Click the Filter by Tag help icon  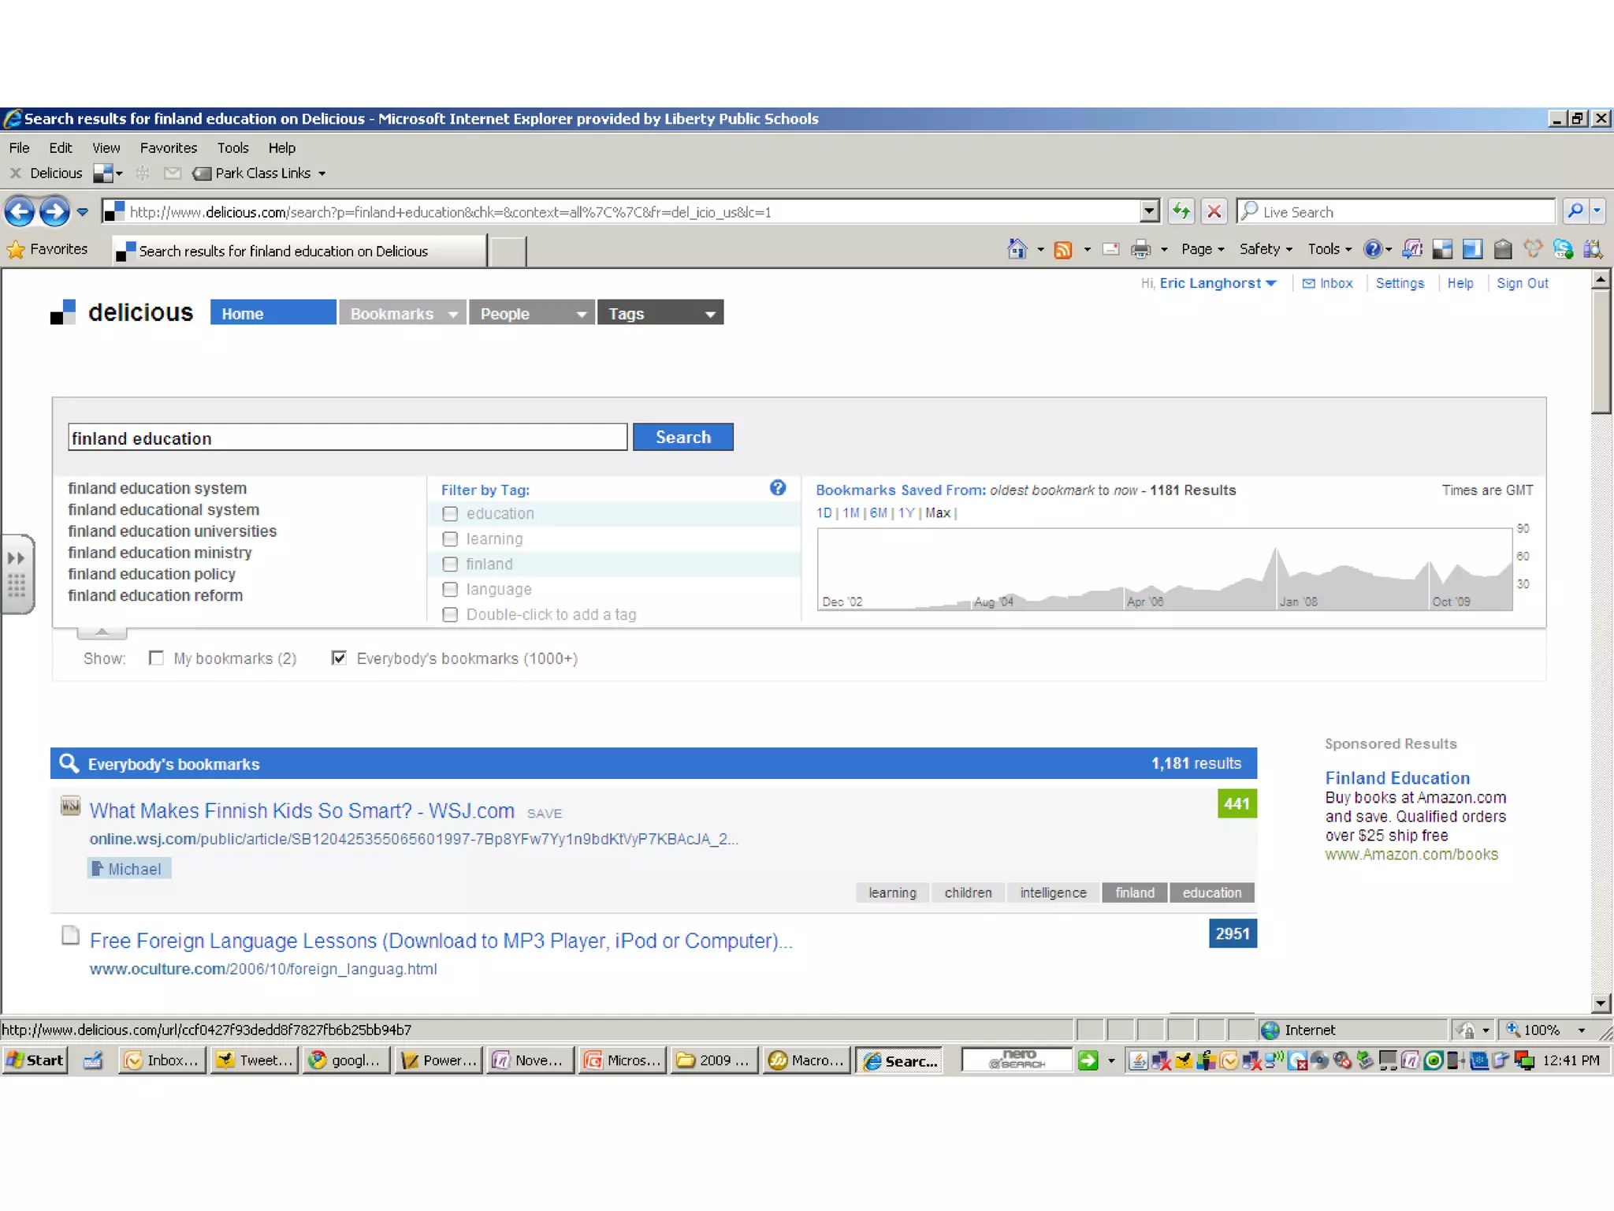click(777, 488)
